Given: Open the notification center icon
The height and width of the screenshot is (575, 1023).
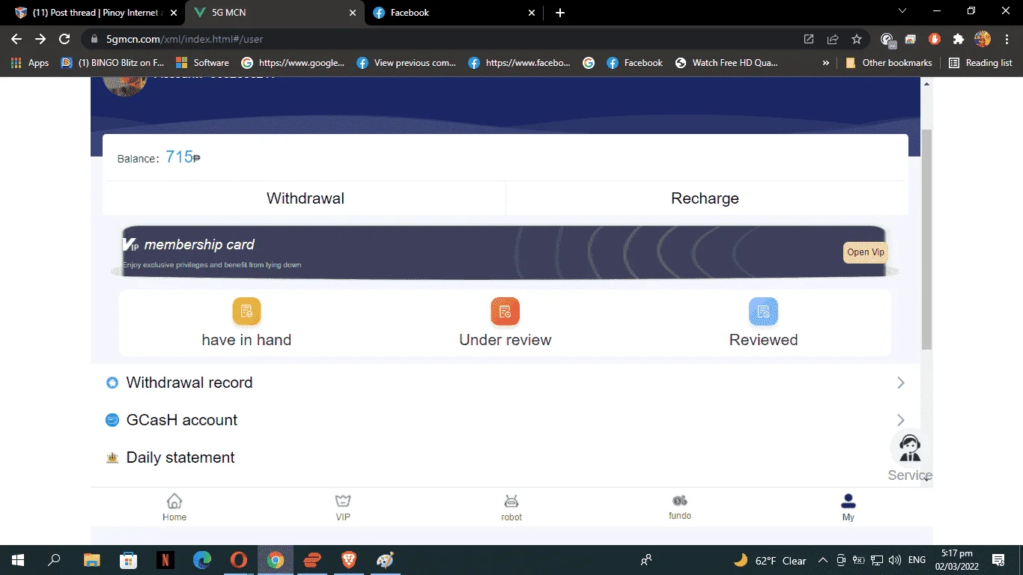Looking at the screenshot, I should 998,560.
